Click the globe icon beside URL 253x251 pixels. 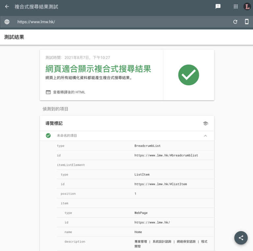coord(7,22)
